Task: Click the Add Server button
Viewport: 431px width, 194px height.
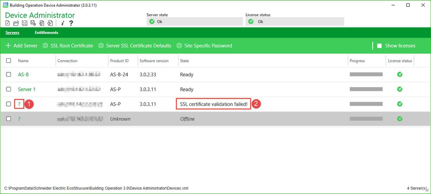Action: point(22,46)
